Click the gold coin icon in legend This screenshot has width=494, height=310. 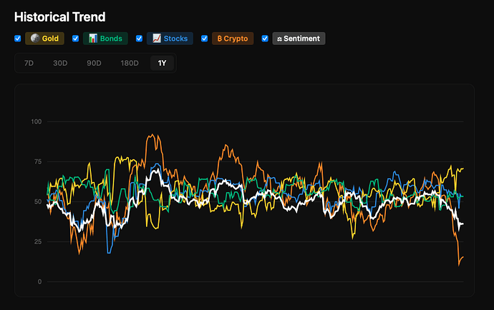[x=34, y=39]
